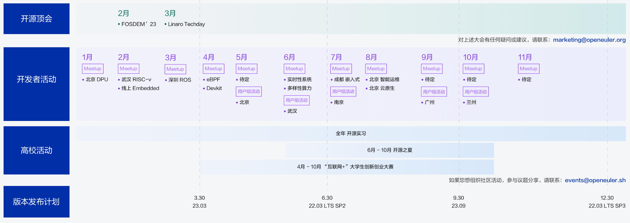Click the marketing@openeuler.org email link
This screenshot has width=630, height=223.
(589, 40)
